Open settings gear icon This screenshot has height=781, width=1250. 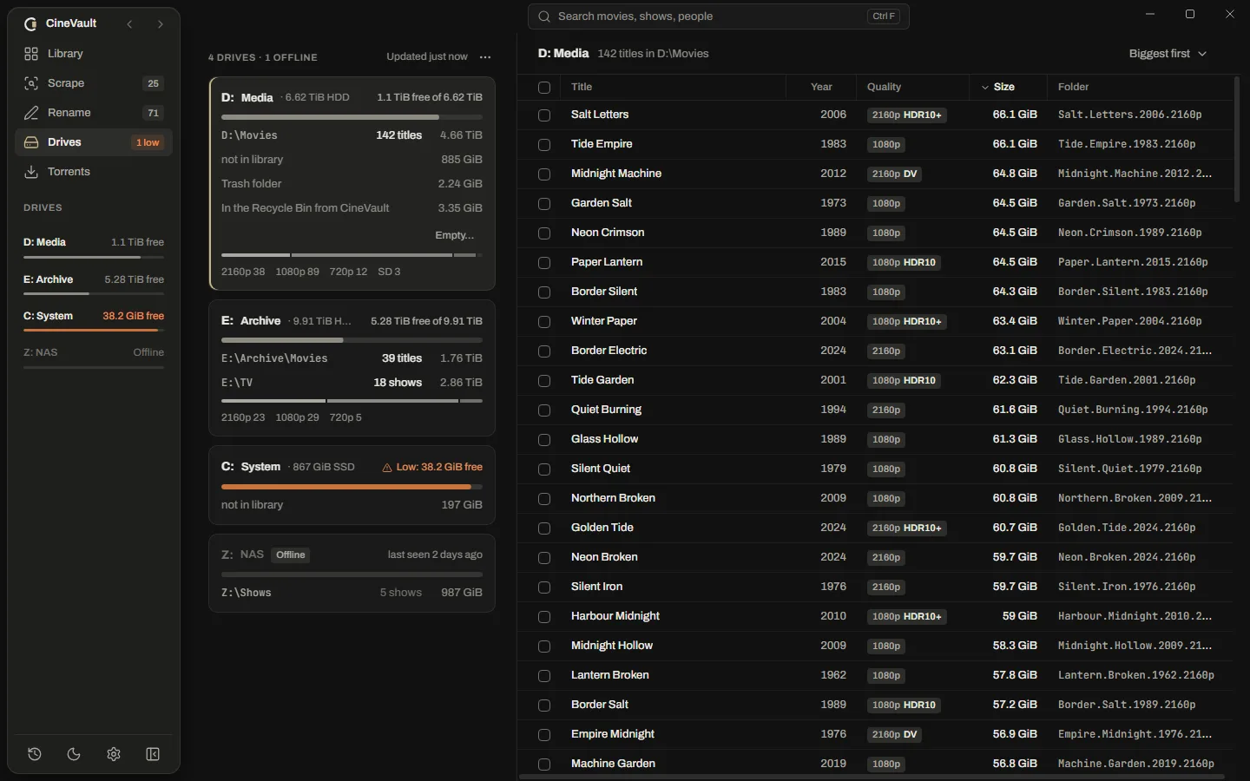coord(114,754)
